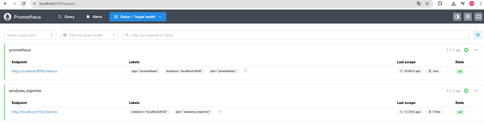This screenshot has width=484, height=132.
Task: Collapse the prometheus scrape pool
Action: [x=476, y=50]
